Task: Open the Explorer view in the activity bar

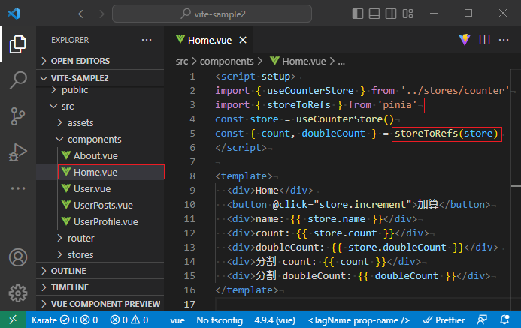Action: click(x=17, y=44)
